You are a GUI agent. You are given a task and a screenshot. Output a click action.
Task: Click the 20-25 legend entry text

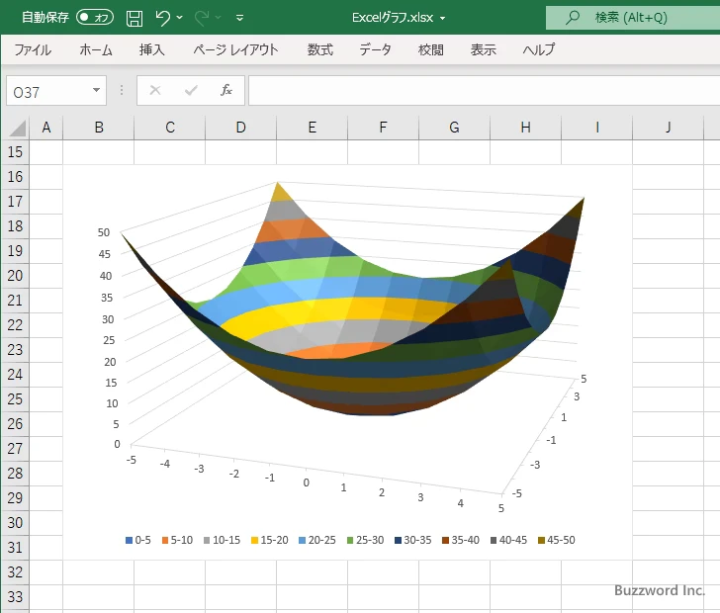[x=321, y=540]
